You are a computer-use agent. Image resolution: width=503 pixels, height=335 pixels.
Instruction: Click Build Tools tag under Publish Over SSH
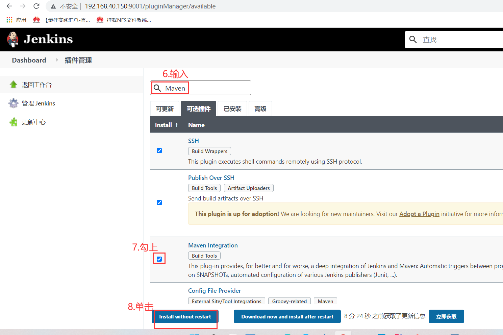(x=204, y=188)
